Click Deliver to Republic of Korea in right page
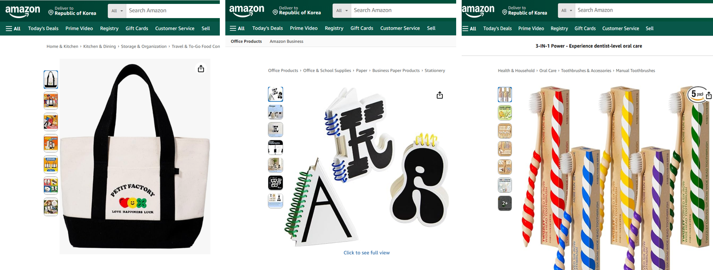 tap(524, 11)
